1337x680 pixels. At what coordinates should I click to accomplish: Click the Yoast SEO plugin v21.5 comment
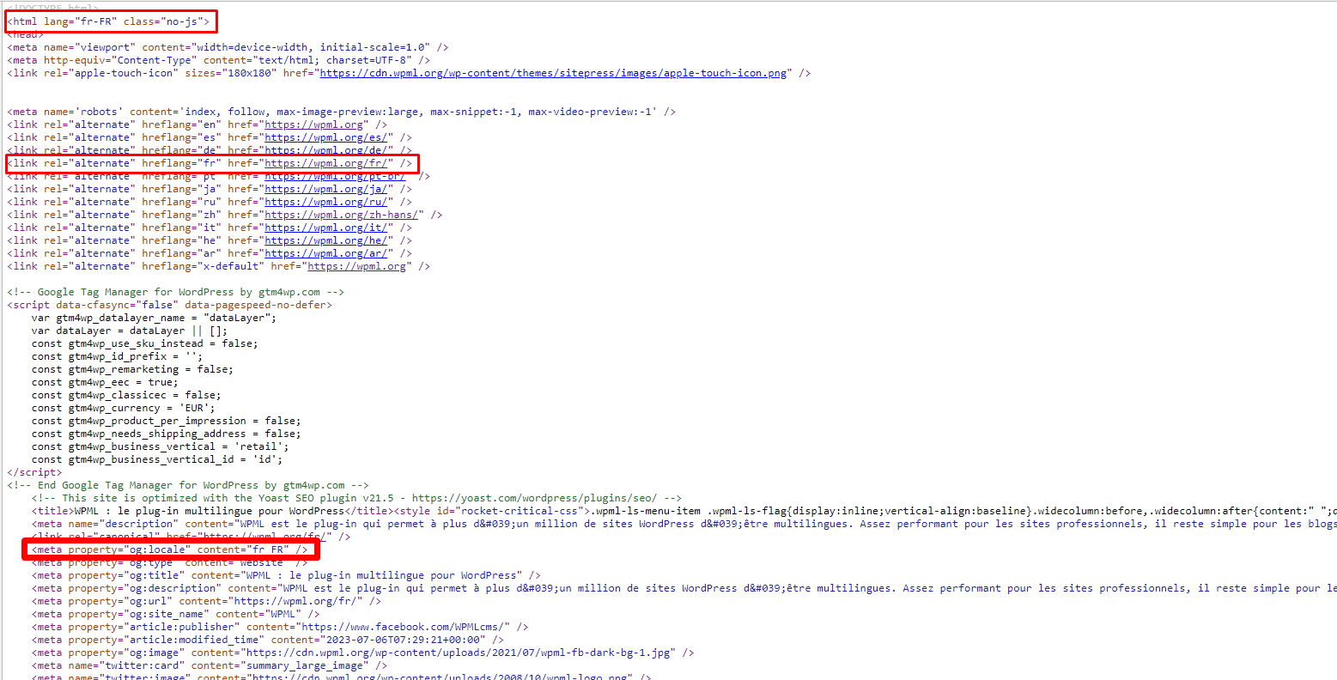[x=356, y=498]
